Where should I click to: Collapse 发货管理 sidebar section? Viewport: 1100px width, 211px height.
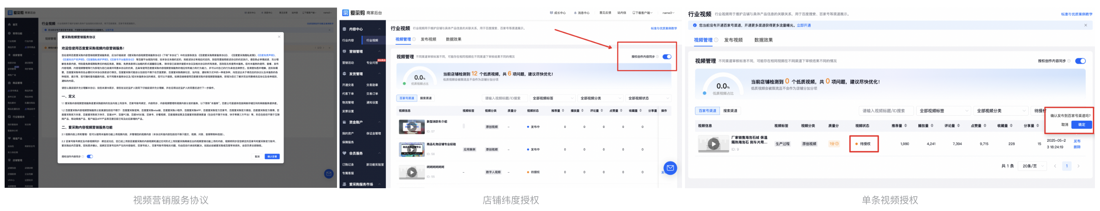coord(379,74)
